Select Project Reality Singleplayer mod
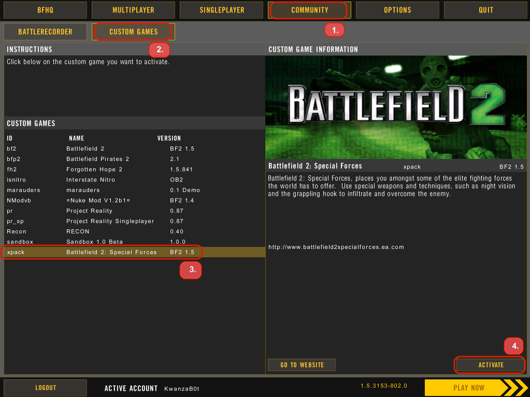Image resolution: width=530 pixels, height=397 pixels. click(x=135, y=221)
